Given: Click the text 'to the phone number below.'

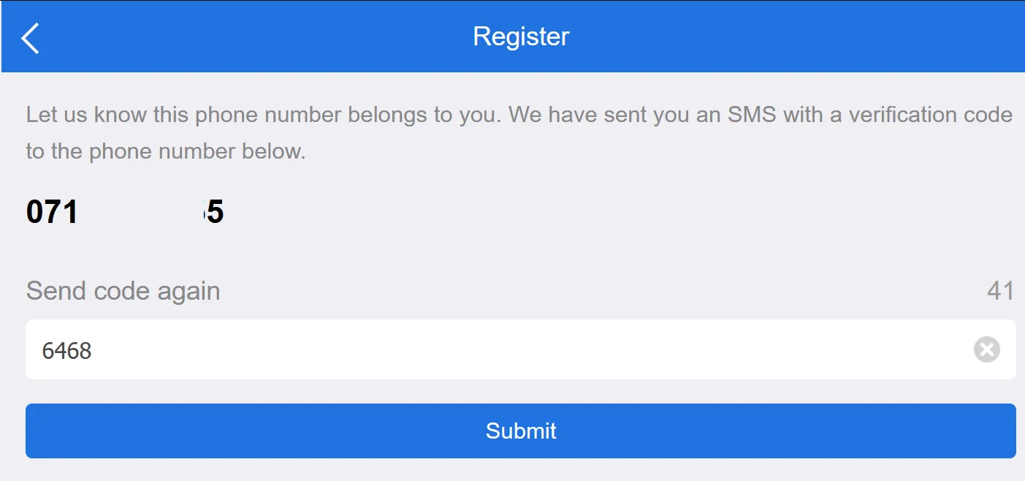Looking at the screenshot, I should click(x=166, y=151).
